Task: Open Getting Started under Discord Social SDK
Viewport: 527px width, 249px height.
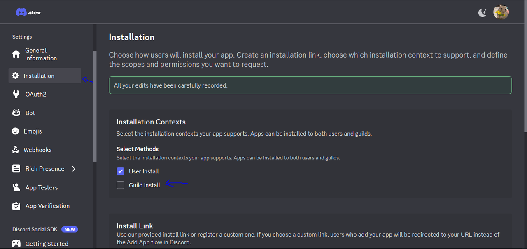Action: pyautogui.click(x=44, y=244)
